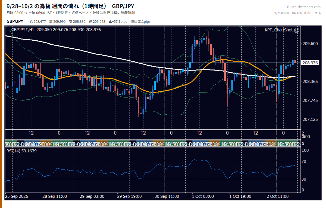The image size is (326, 208).
Task: Click the RSI 30 level label
Action: (x=304, y=179)
